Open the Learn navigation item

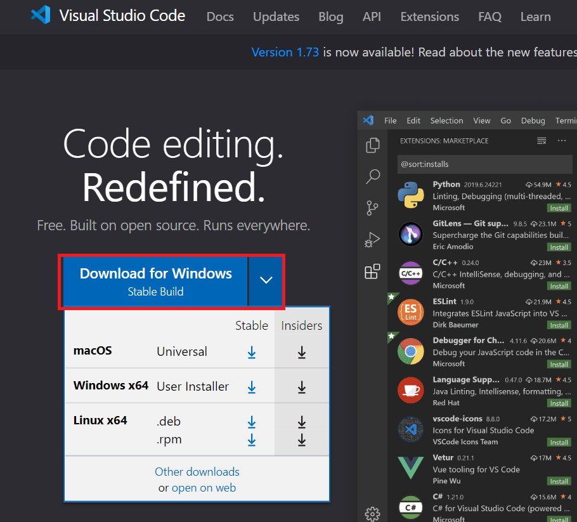[535, 16]
